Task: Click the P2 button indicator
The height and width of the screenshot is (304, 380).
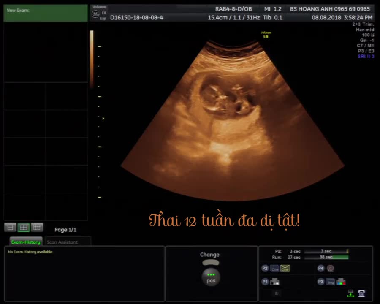Action: click(x=265, y=269)
